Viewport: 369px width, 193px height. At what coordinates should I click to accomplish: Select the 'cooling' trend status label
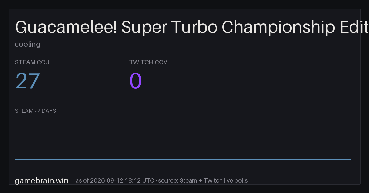[x=28, y=44]
